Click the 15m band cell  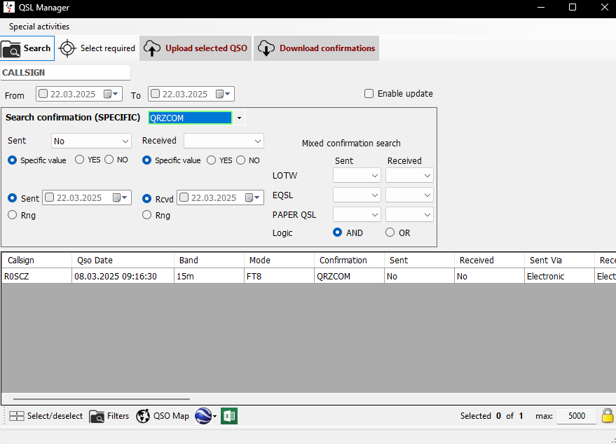point(209,277)
